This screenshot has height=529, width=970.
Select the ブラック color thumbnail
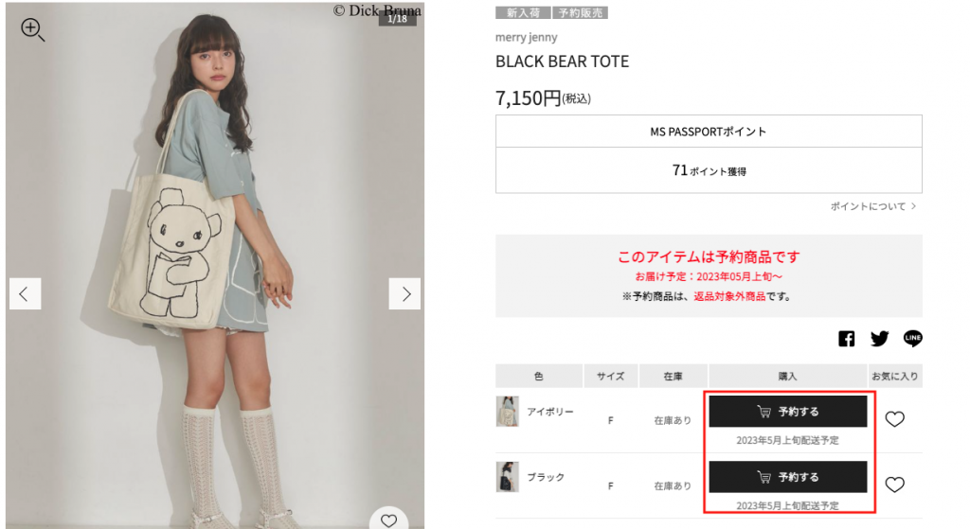pyautogui.click(x=508, y=477)
